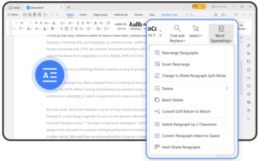
Task: Expand the Delete submenu chevron
Action: coord(227,88)
